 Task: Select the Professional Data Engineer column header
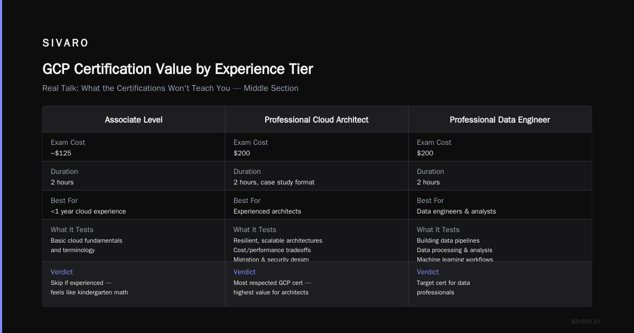[500, 120]
